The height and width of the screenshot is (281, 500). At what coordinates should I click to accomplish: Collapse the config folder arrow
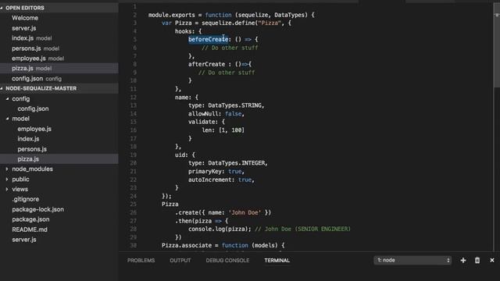[x=7, y=99]
